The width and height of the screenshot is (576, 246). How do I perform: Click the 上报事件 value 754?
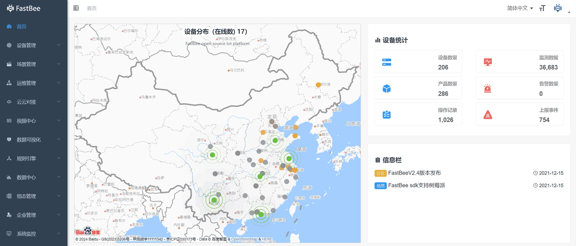[544, 120]
